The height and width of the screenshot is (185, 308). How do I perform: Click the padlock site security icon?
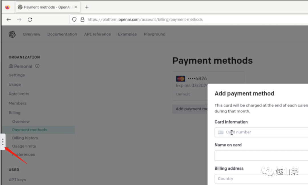point(82,20)
